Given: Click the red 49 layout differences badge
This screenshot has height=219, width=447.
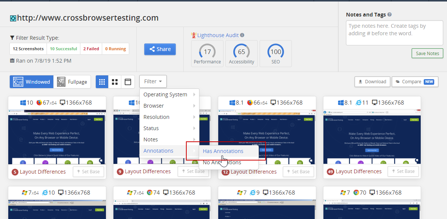Looking at the screenshot, I should [331, 171].
